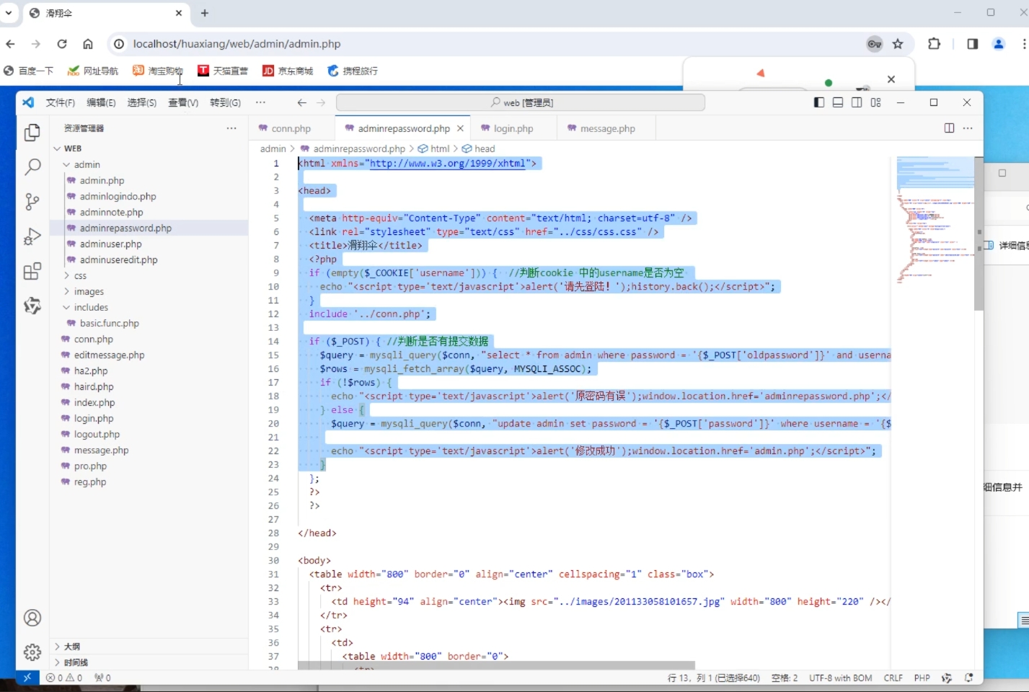Image resolution: width=1029 pixels, height=692 pixels.
Task: Open browser tab search dropdown
Action: [9, 13]
